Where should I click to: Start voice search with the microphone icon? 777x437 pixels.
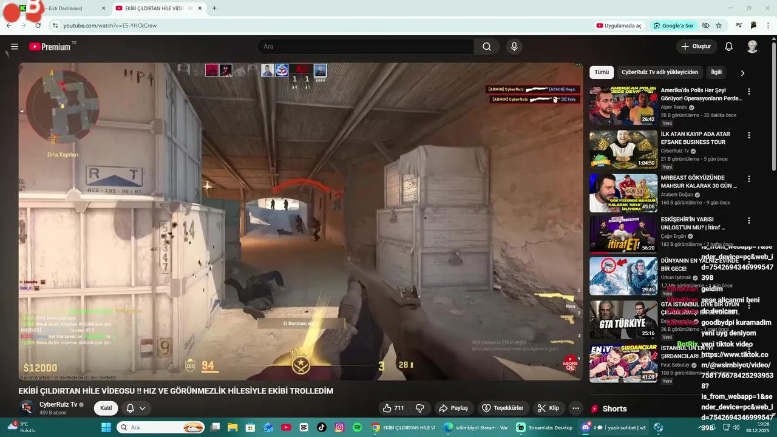pos(514,47)
